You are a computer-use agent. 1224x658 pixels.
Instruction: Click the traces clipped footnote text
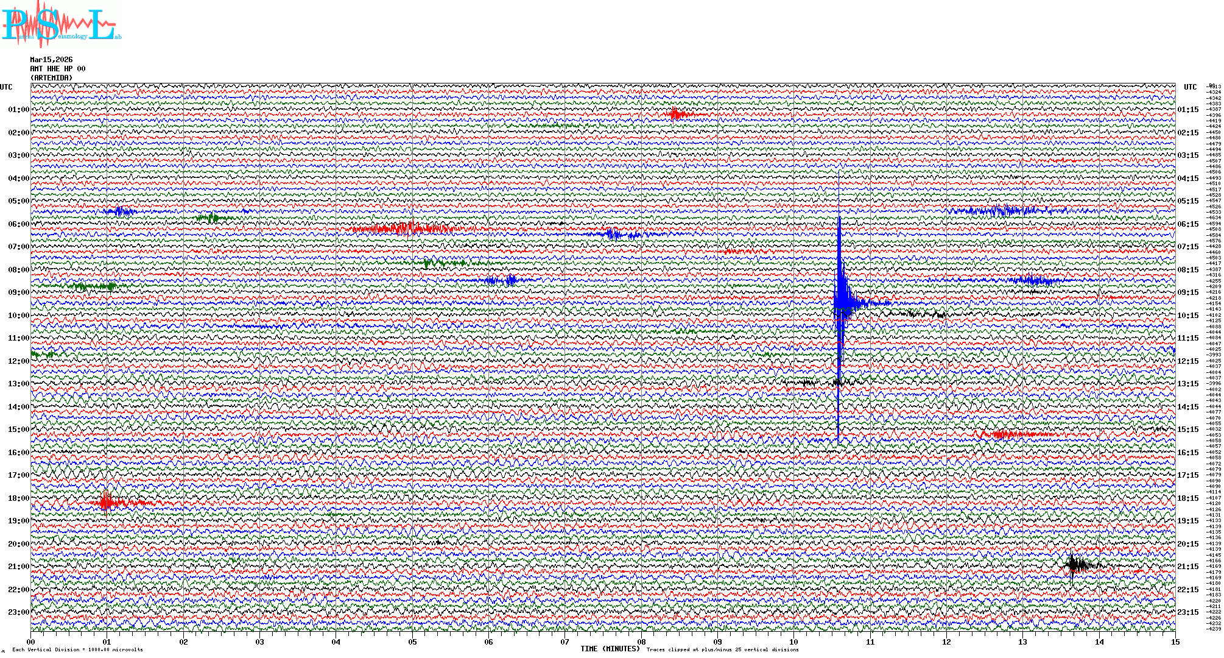pos(722,649)
